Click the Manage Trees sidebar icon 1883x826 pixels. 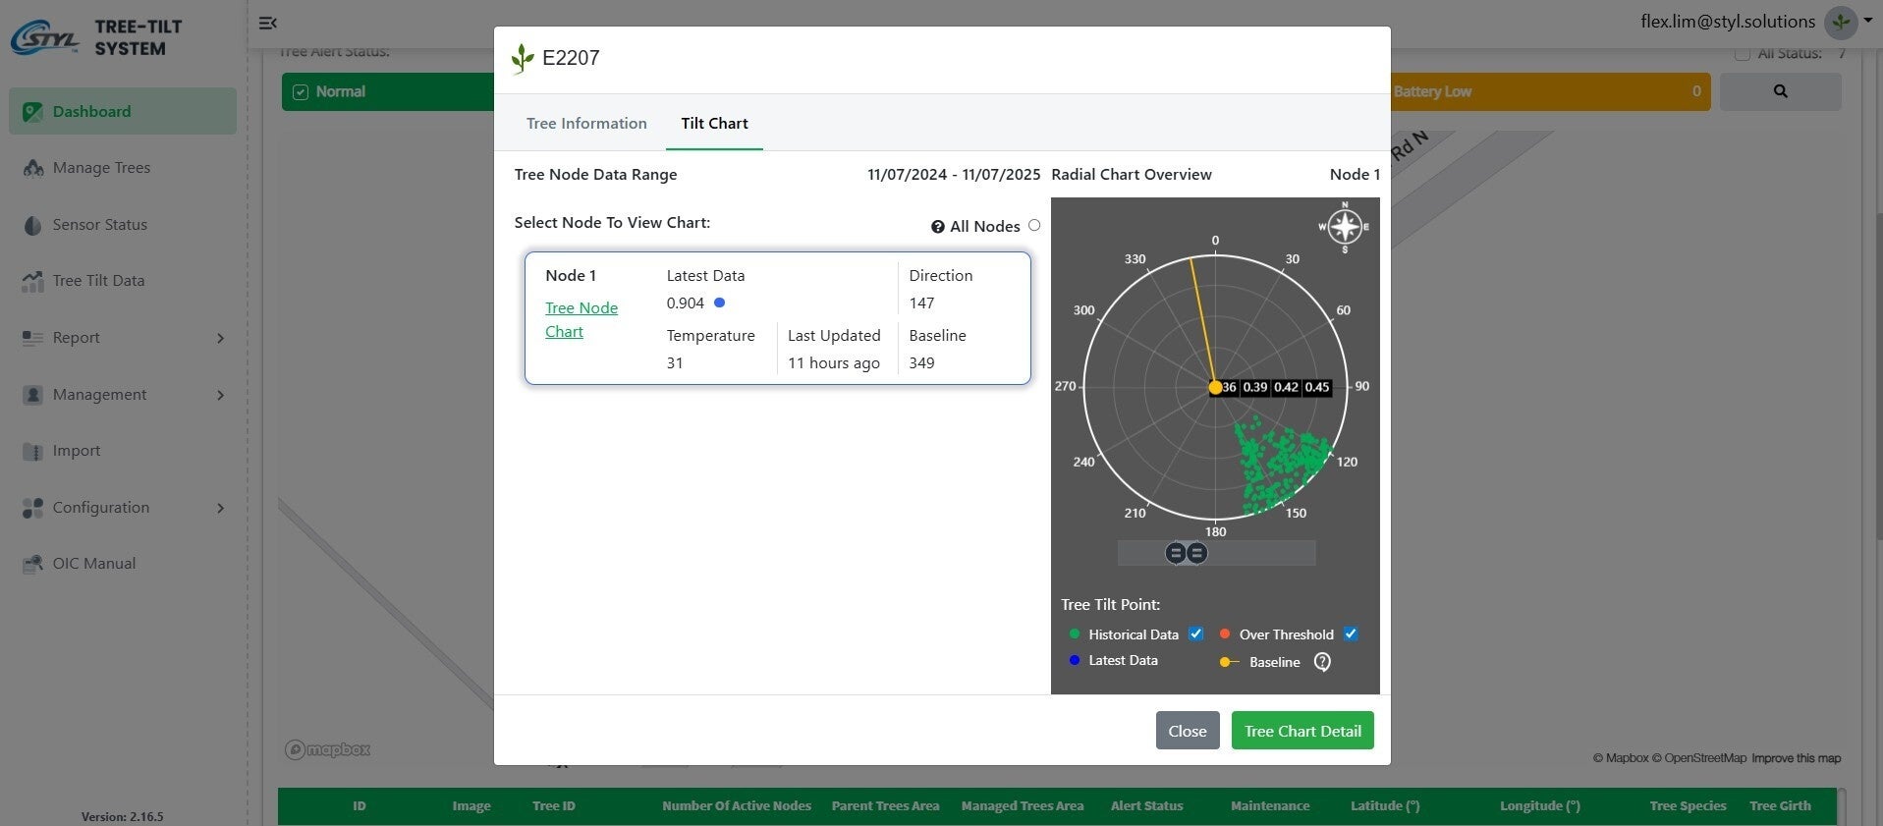(x=33, y=168)
